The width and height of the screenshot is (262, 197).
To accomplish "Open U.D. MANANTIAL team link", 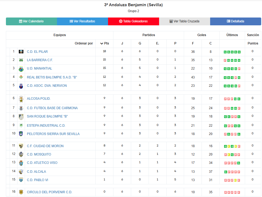I will pos(40,68).
